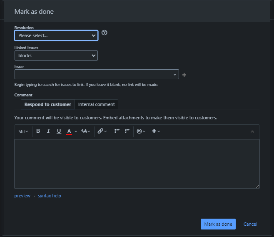The height and width of the screenshot is (237, 274).
Task: Toggle Bold formatting in comment toolbar
Action: pos(38,131)
